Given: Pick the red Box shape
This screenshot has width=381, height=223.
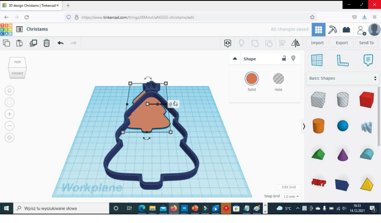Looking at the screenshot, I should click(366, 100).
